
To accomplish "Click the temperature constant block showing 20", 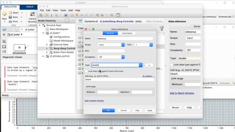I will [x=19, y=48].
